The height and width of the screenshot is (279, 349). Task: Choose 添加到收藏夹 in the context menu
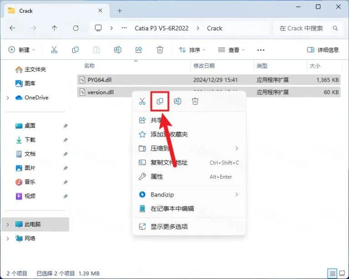click(189, 134)
